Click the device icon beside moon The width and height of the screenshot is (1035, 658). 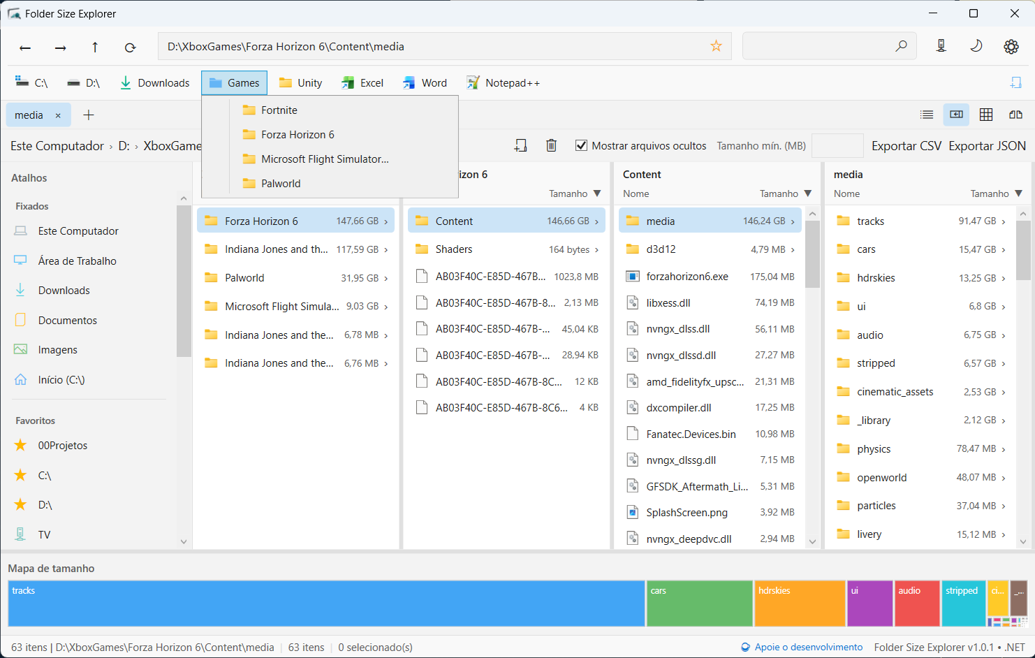pyautogui.click(x=941, y=46)
